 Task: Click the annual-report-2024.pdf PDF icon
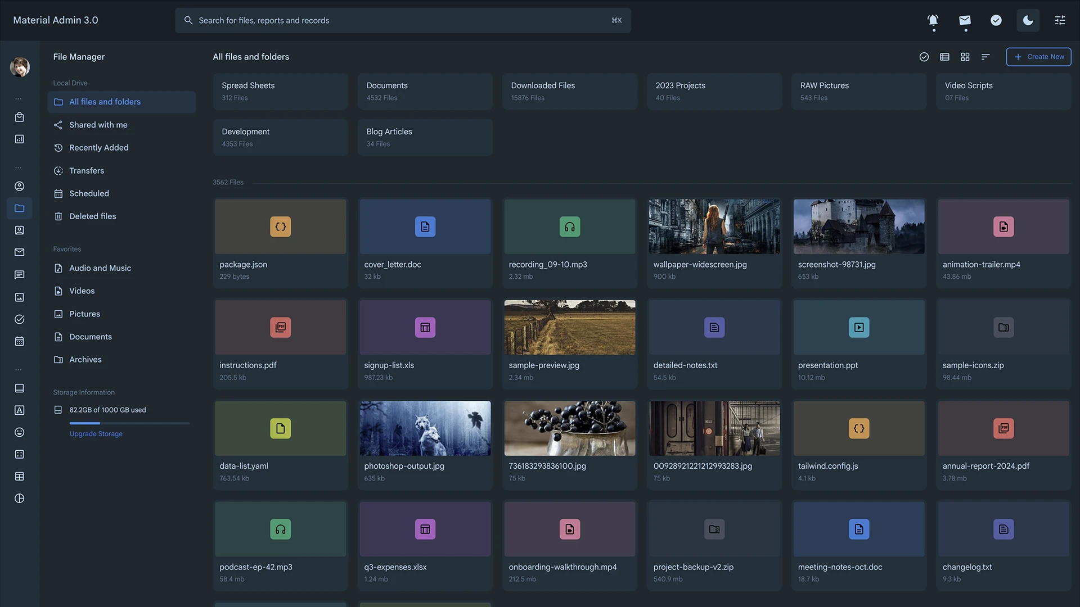pyautogui.click(x=1003, y=428)
